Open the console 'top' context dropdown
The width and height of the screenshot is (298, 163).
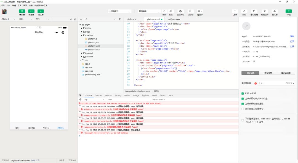pos(94,99)
